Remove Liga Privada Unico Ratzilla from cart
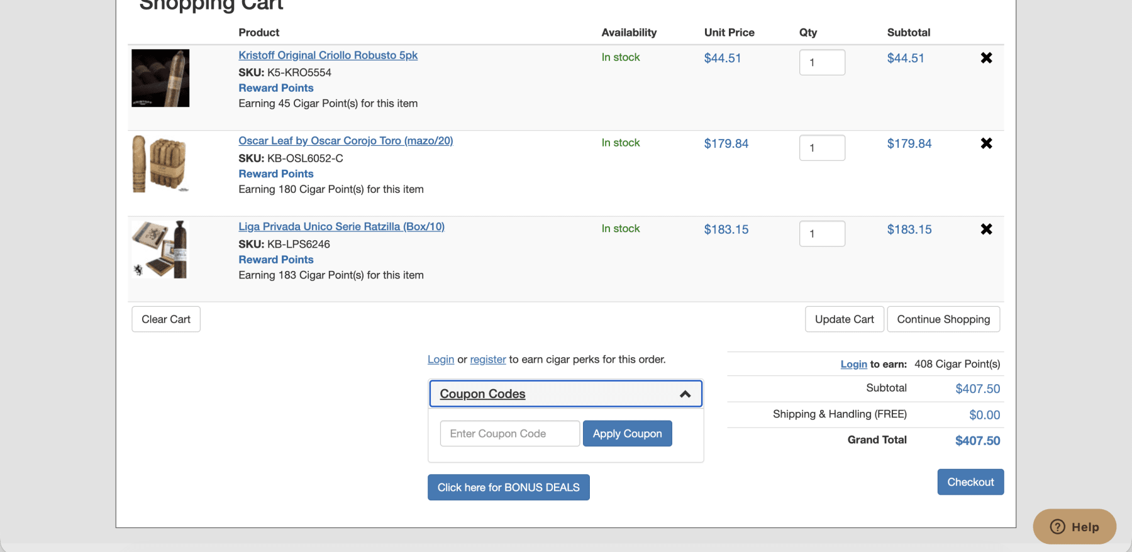Viewport: 1132px width, 552px height. click(986, 229)
